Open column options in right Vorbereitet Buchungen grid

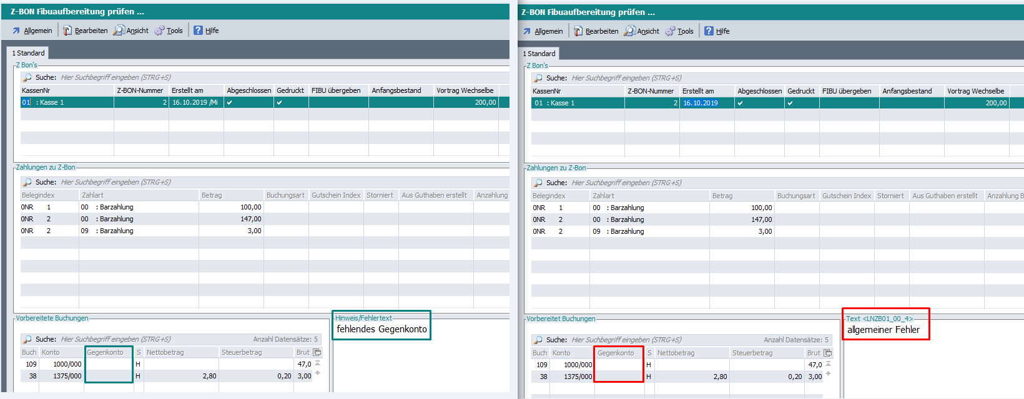click(x=828, y=353)
